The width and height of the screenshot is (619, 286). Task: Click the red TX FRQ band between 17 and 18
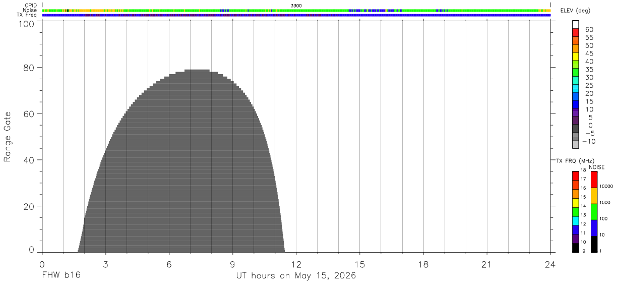[576, 176]
